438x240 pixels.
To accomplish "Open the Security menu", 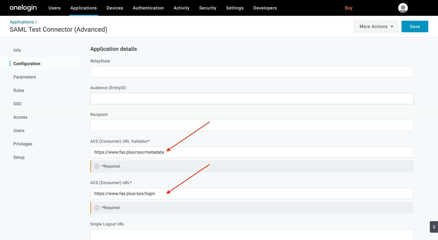I will (208, 8).
